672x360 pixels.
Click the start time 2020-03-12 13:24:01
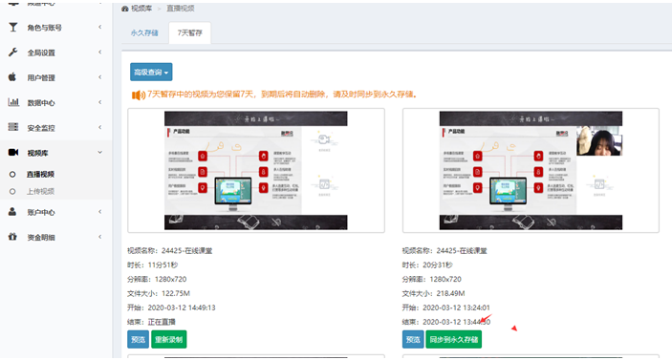click(456, 307)
